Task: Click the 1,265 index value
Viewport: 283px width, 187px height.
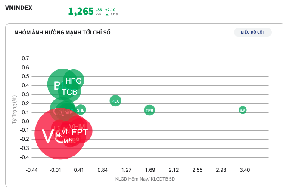Action: (x=81, y=12)
